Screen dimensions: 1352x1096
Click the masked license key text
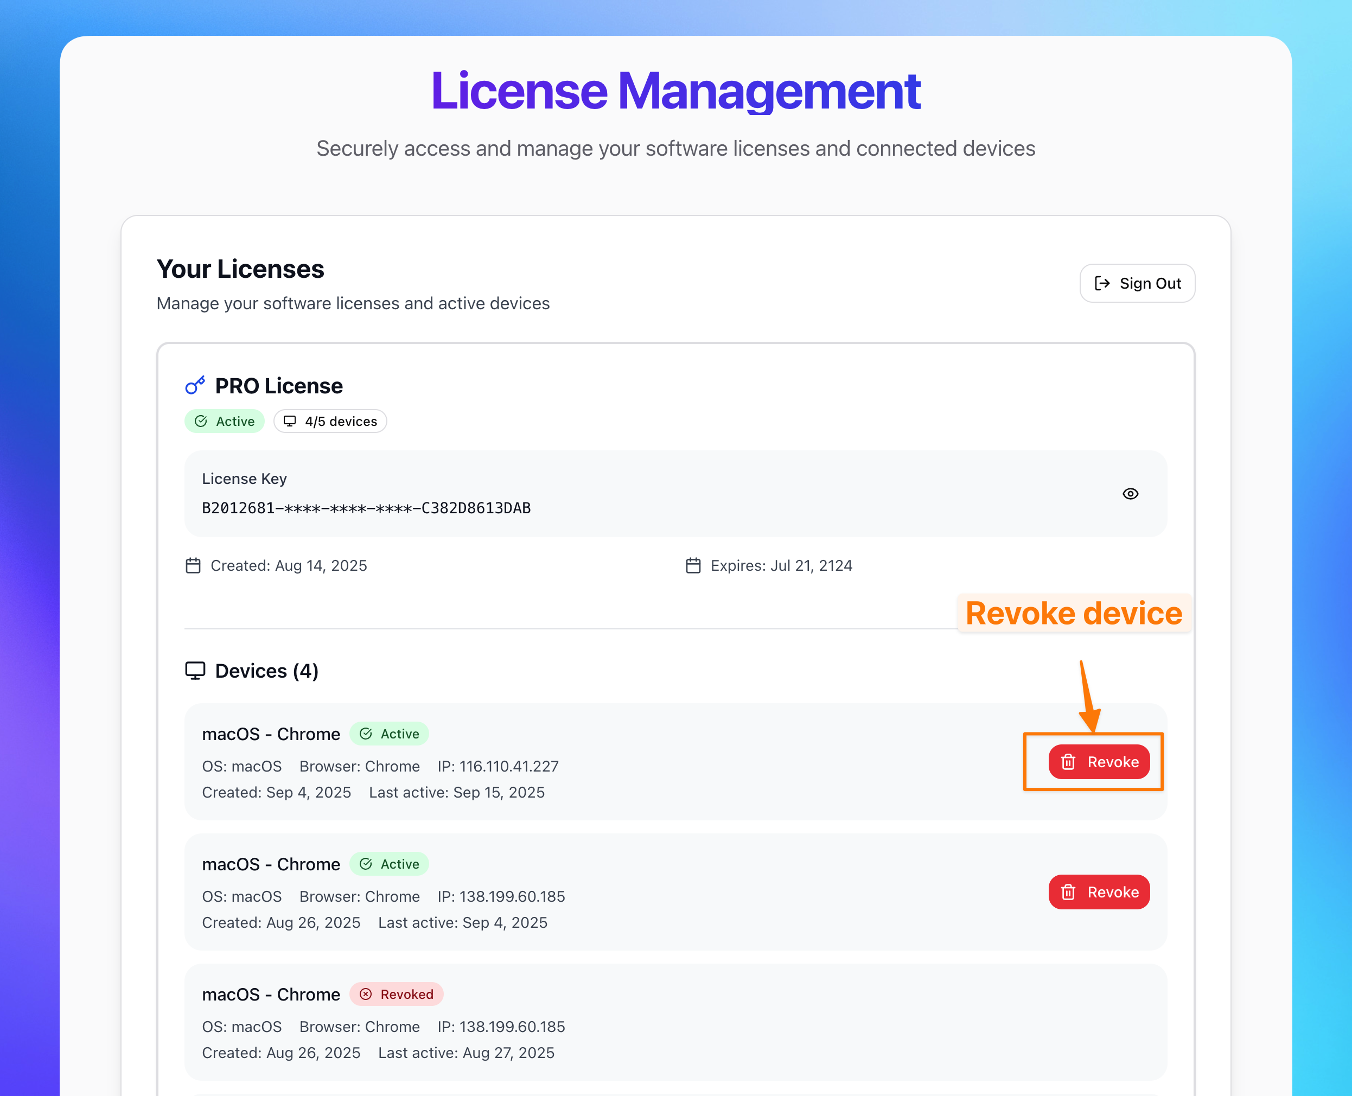366,508
